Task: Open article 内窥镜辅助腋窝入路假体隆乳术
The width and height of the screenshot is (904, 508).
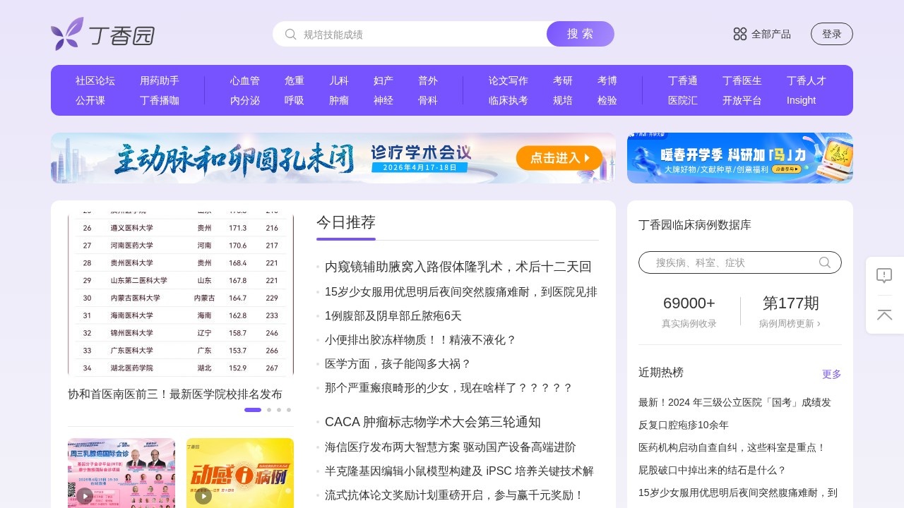Action: click(x=458, y=267)
